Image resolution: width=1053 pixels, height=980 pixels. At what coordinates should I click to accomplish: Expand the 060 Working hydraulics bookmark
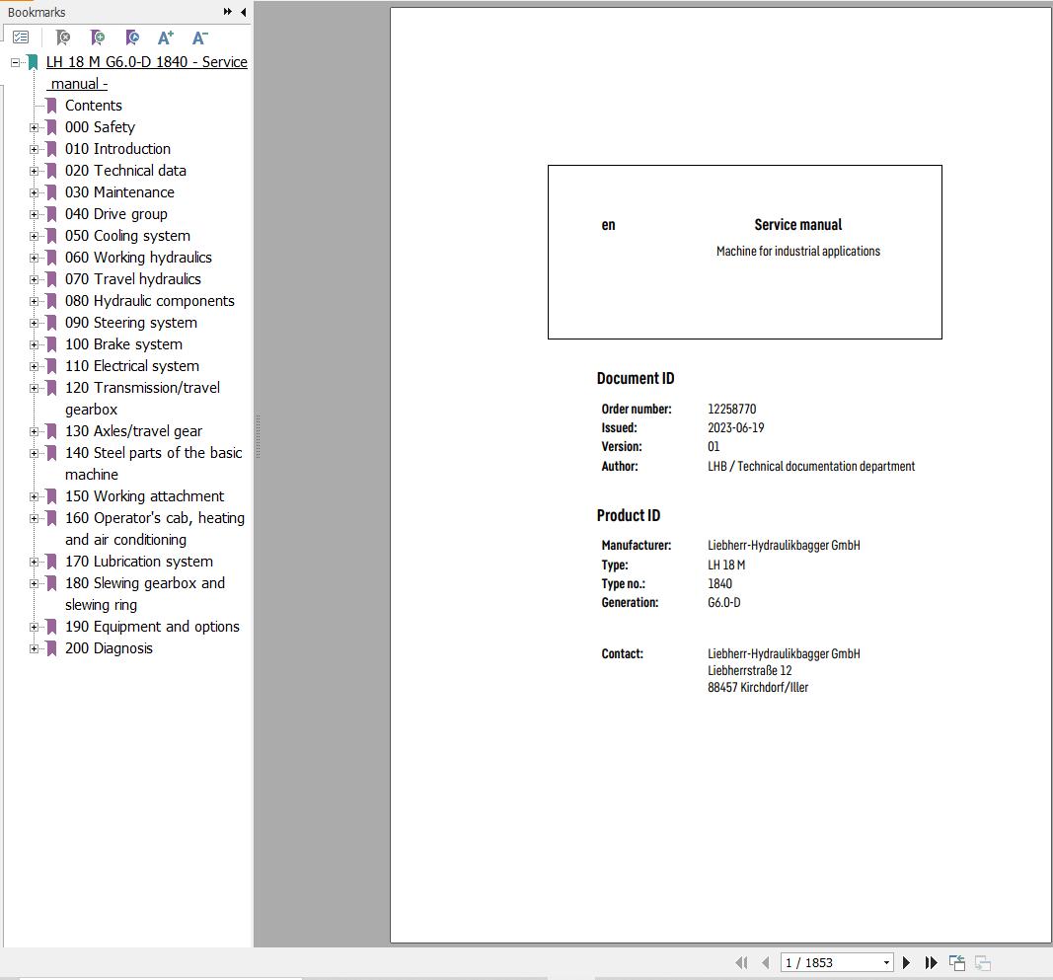coord(34,258)
